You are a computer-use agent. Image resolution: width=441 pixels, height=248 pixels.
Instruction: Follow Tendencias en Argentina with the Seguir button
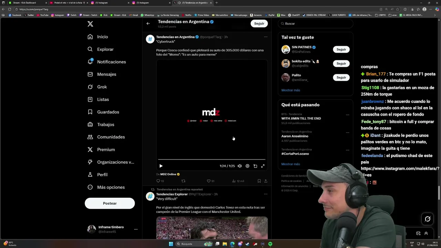point(259,23)
